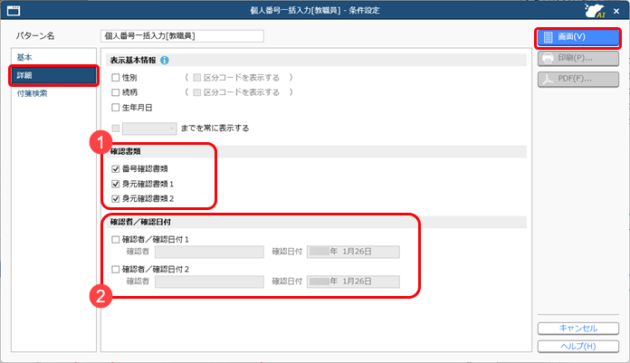Click the window system menu icon in the title bar
This screenshot has height=363, width=630.
point(14,11)
